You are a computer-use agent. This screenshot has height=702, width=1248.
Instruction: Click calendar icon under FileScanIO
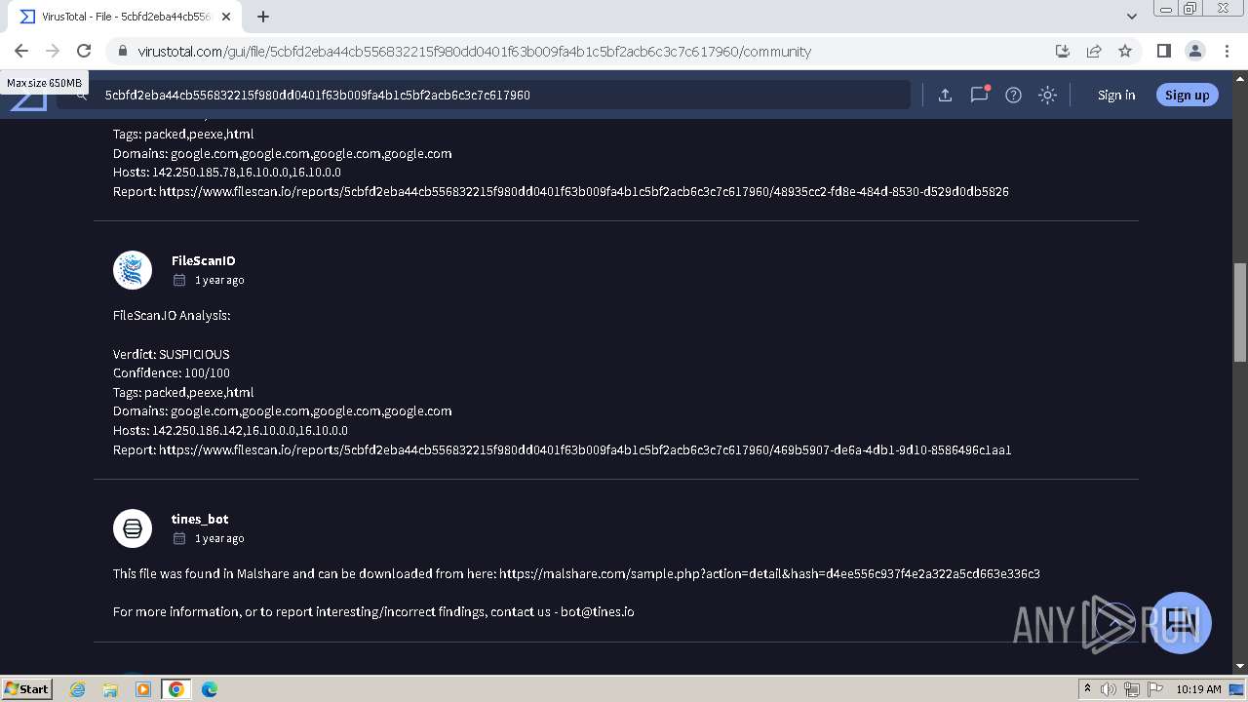coord(179,280)
